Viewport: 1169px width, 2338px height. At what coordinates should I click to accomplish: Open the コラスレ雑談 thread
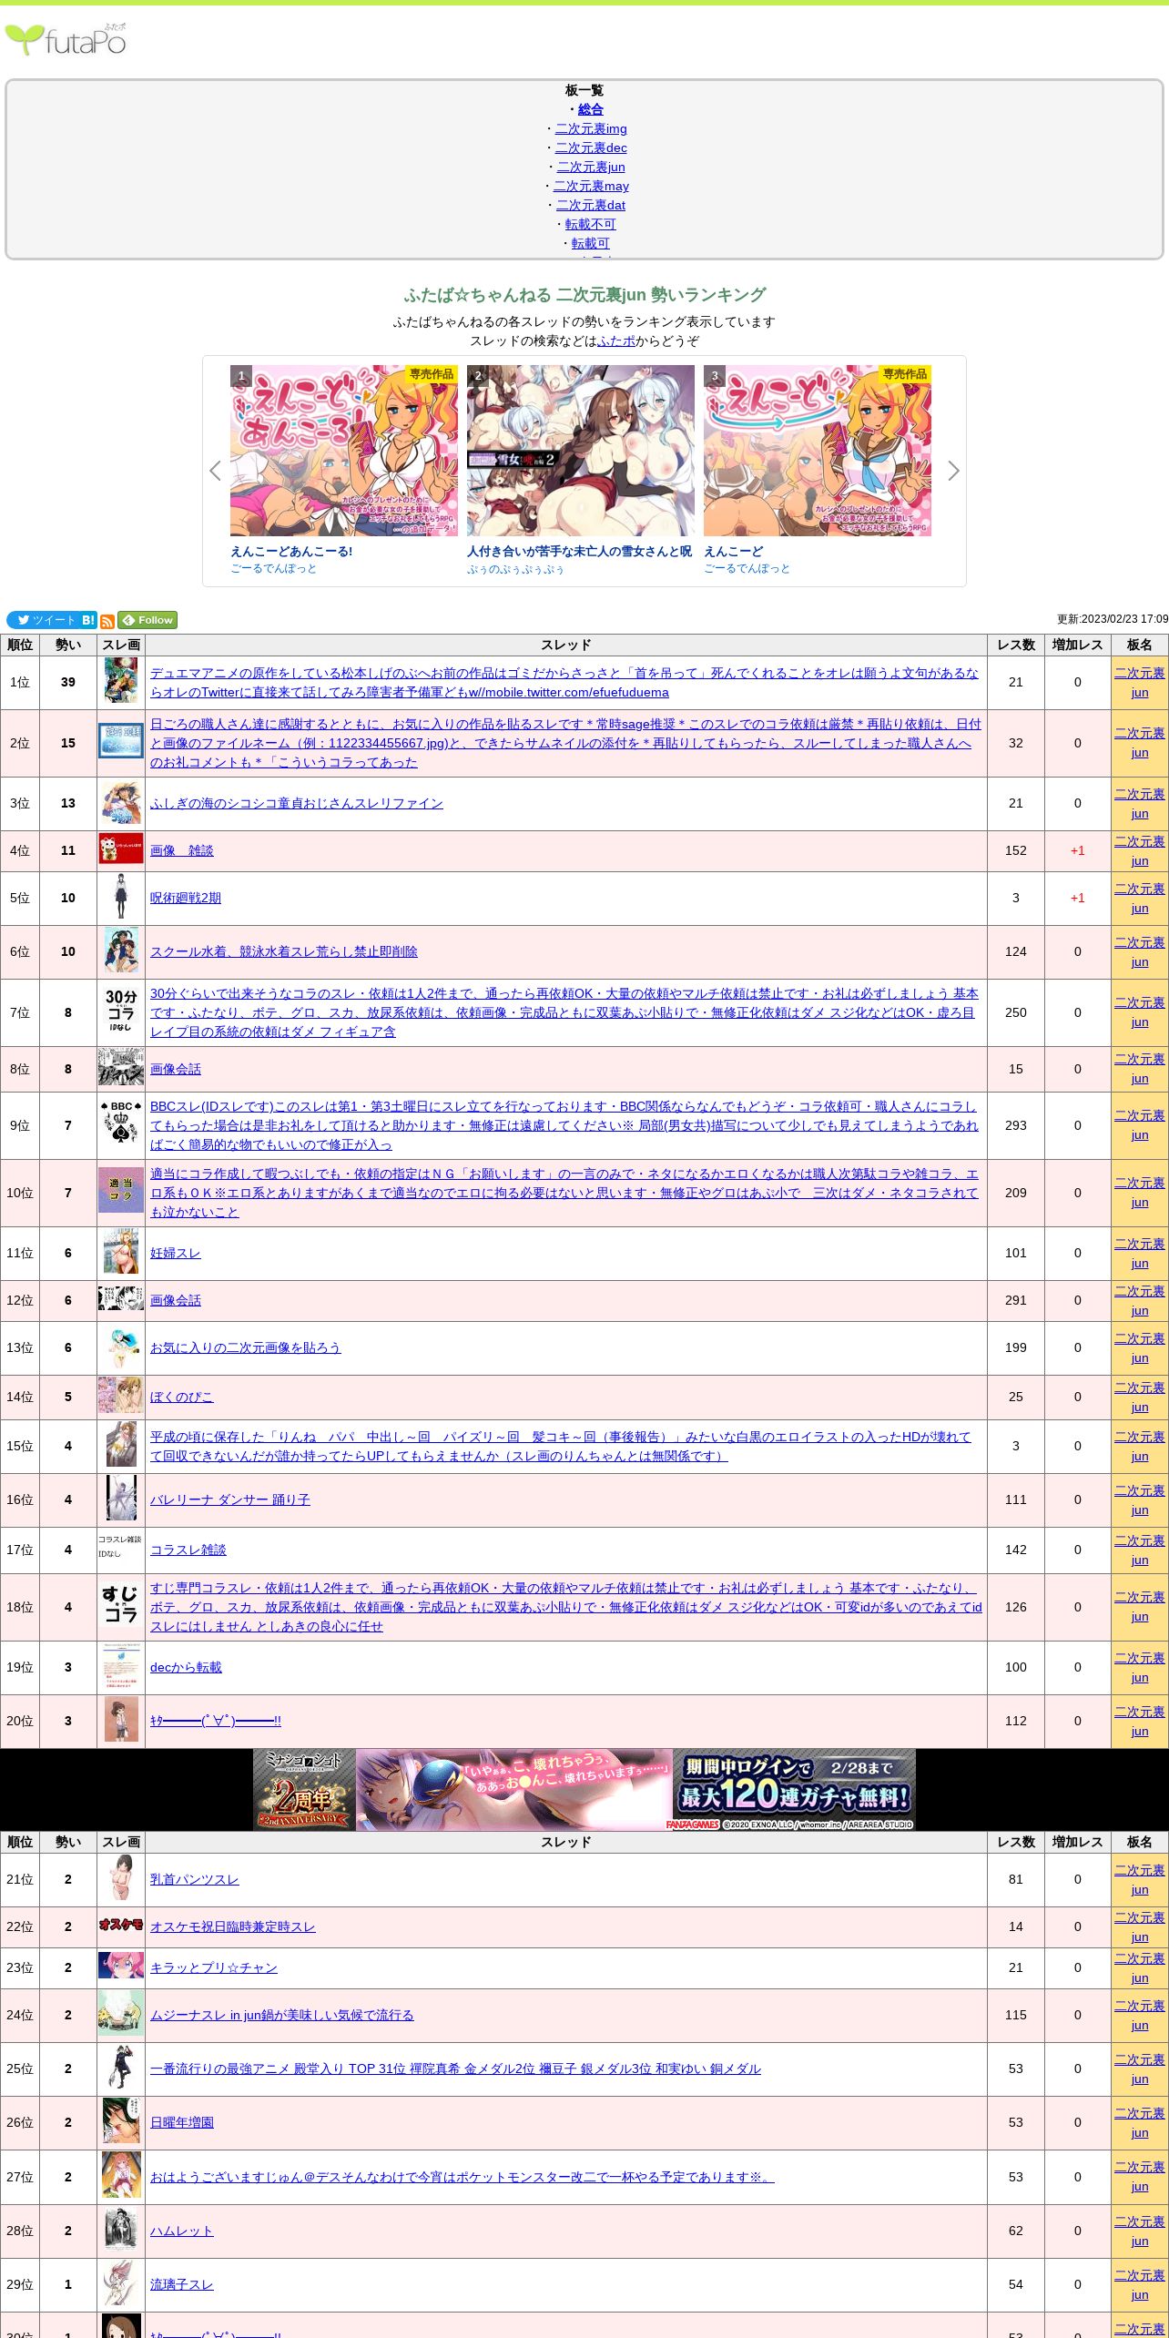188,1550
